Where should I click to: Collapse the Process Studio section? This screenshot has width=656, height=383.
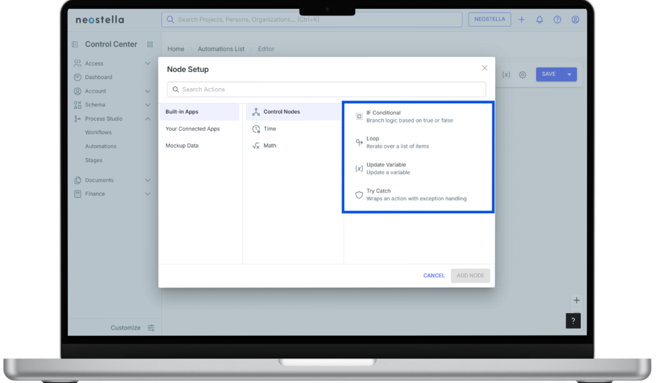148,119
